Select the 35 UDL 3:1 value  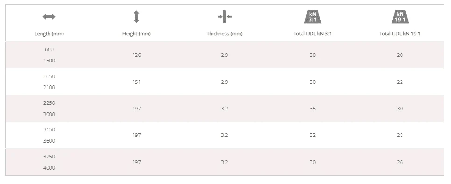point(313,109)
